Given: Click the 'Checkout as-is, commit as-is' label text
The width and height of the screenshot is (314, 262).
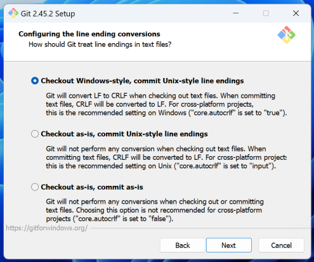Looking at the screenshot, I should pos(92,187).
